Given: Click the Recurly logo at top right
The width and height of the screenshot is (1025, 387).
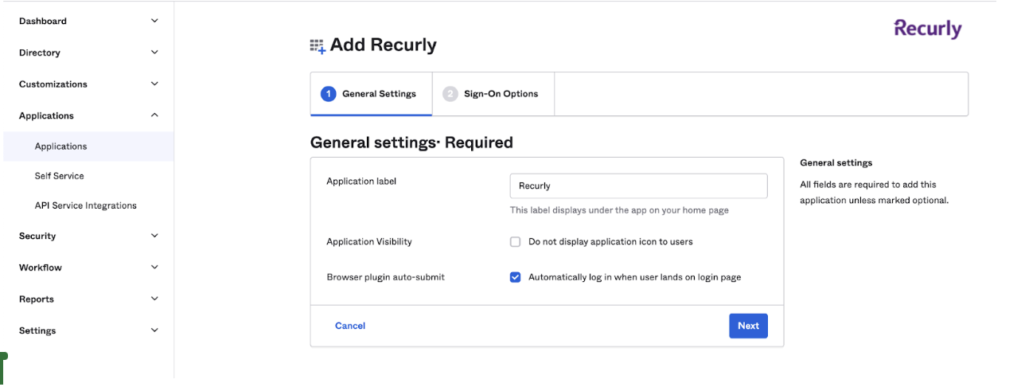Looking at the screenshot, I should (928, 29).
